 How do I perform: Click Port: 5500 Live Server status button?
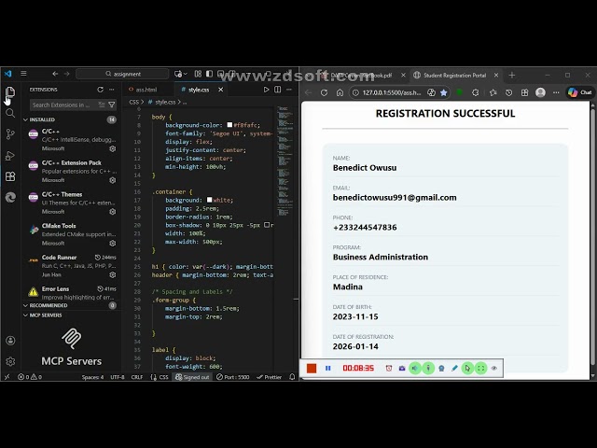[233, 377]
